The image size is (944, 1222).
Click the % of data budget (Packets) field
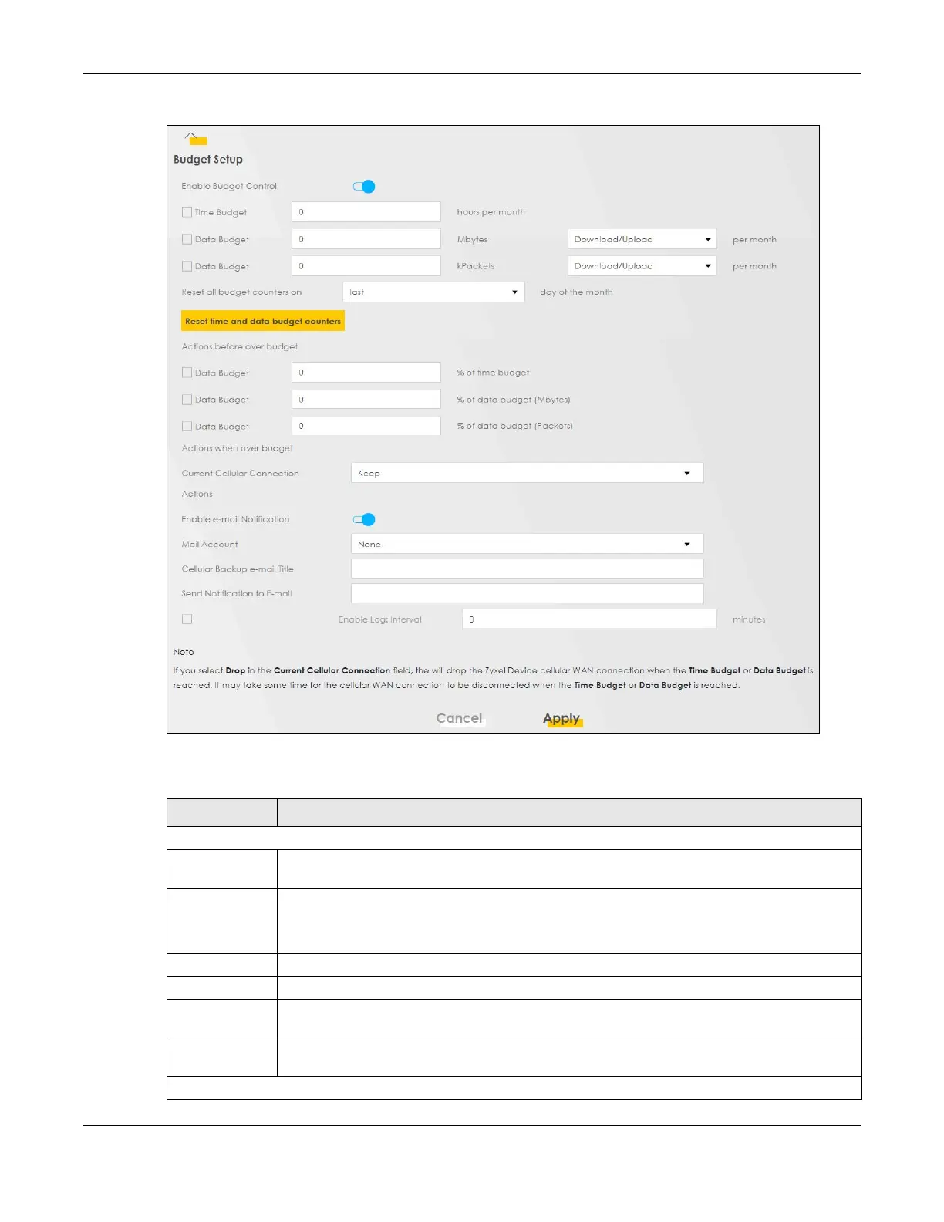(366, 426)
